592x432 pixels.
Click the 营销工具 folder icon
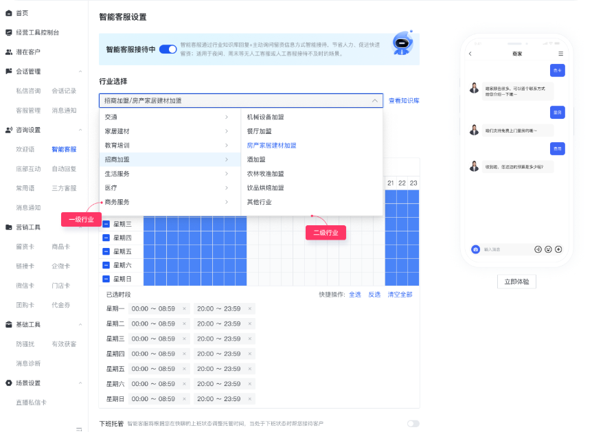click(9, 227)
